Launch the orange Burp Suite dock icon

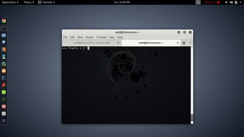coord(4,71)
